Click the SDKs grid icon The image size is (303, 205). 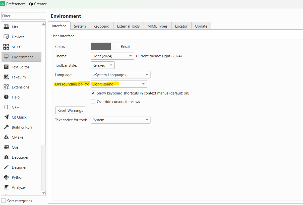[x=6, y=47]
